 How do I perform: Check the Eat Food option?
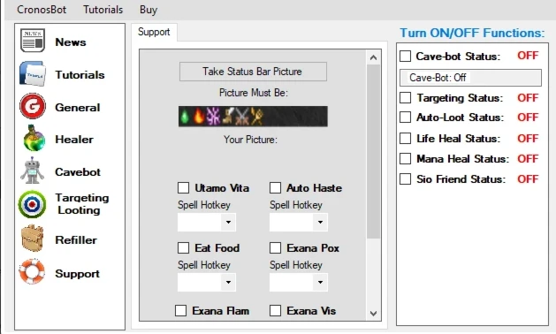click(x=183, y=247)
